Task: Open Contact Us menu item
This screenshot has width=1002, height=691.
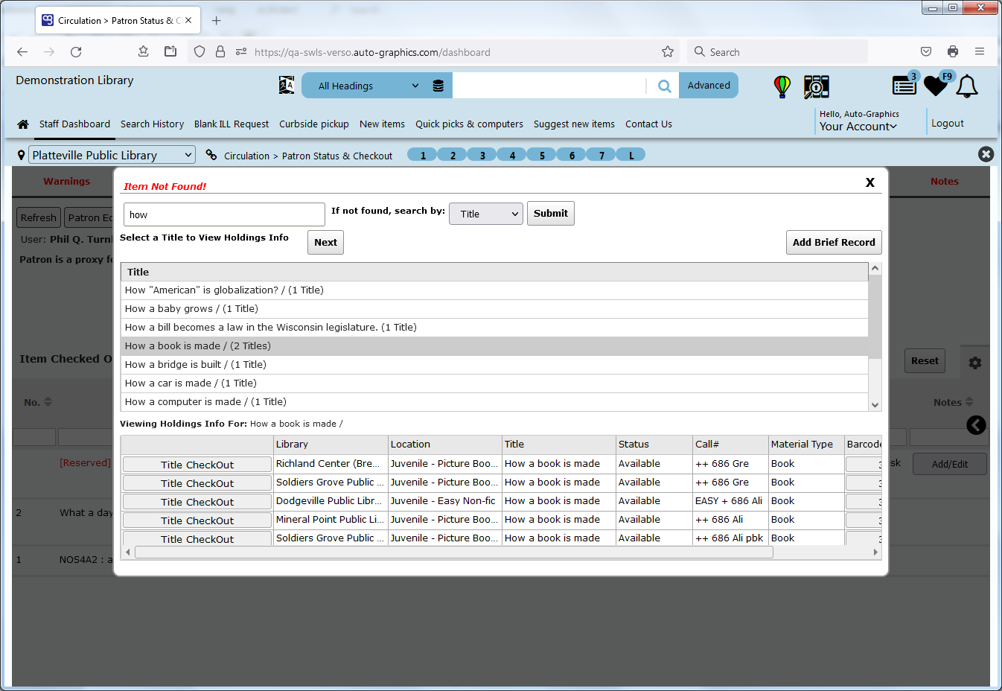Action: click(x=648, y=124)
